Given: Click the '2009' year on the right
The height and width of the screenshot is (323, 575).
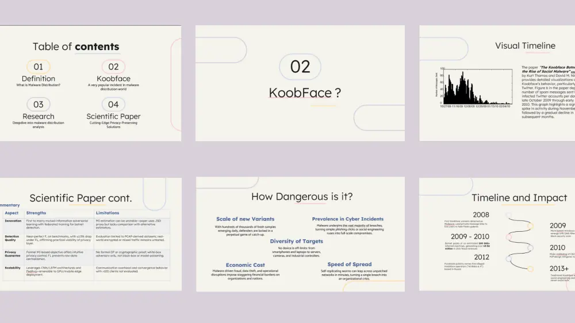Looking at the screenshot, I should 558,225.
